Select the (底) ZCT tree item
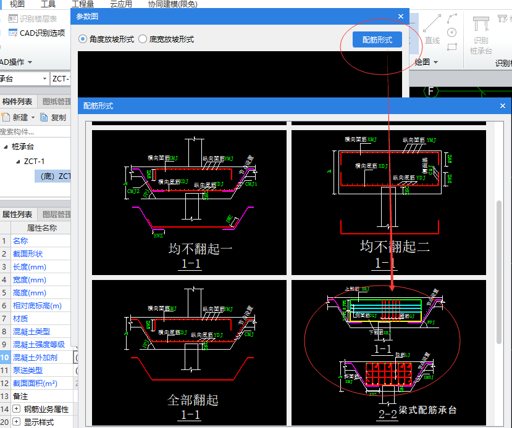This screenshot has height=428, width=512. point(53,176)
